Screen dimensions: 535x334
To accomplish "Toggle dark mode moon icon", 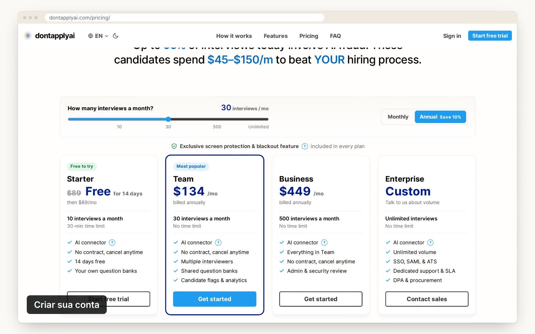I will (x=116, y=36).
